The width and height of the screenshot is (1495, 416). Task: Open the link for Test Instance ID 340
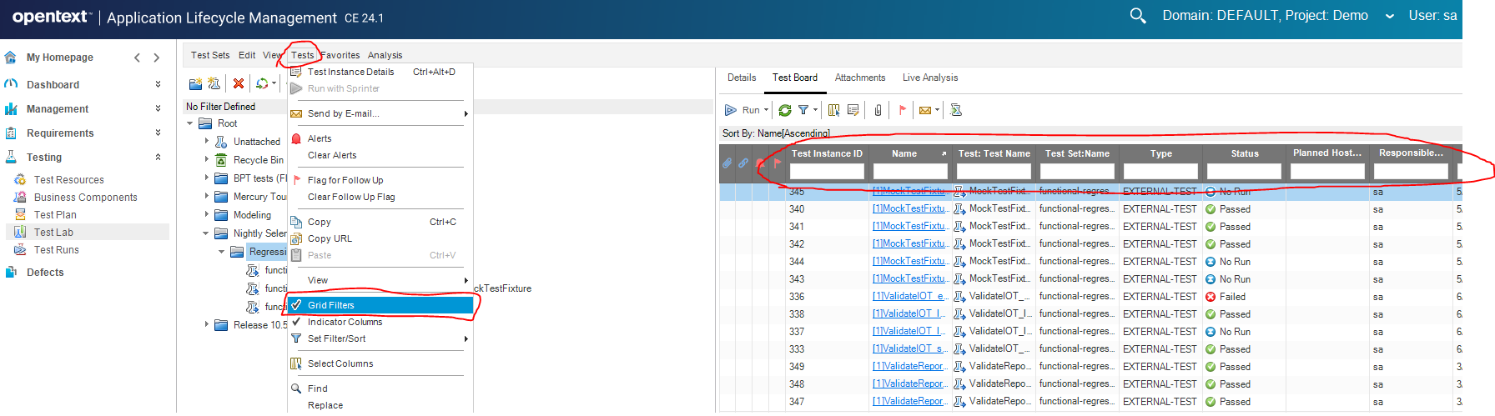point(910,209)
